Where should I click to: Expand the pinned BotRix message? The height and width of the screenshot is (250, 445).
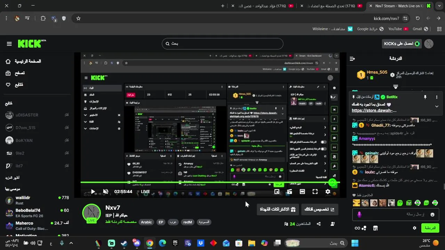pos(437,107)
